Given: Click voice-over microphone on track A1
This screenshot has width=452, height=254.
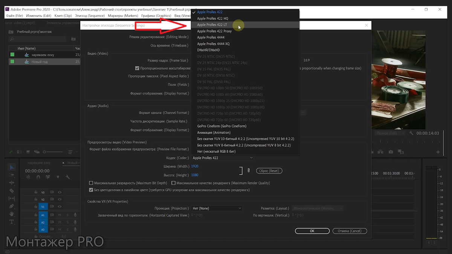Looking at the screenshot, I should (x=75, y=215).
